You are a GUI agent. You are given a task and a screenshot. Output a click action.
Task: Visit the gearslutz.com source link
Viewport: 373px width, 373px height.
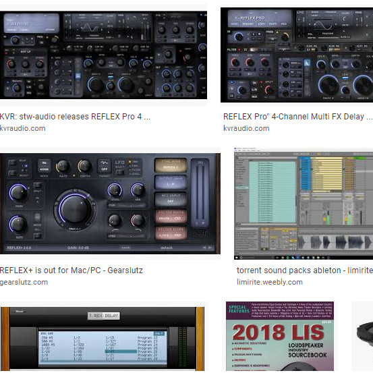tap(24, 283)
